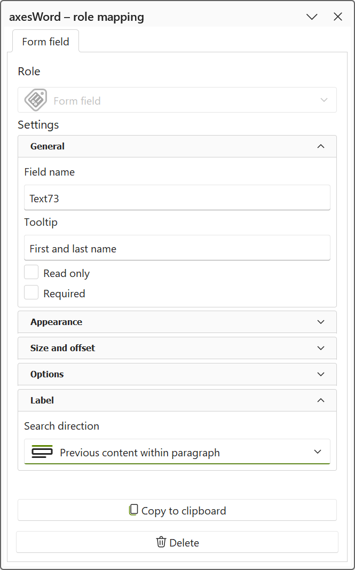
Task: Click the trash can icon in Delete
Action: click(161, 542)
